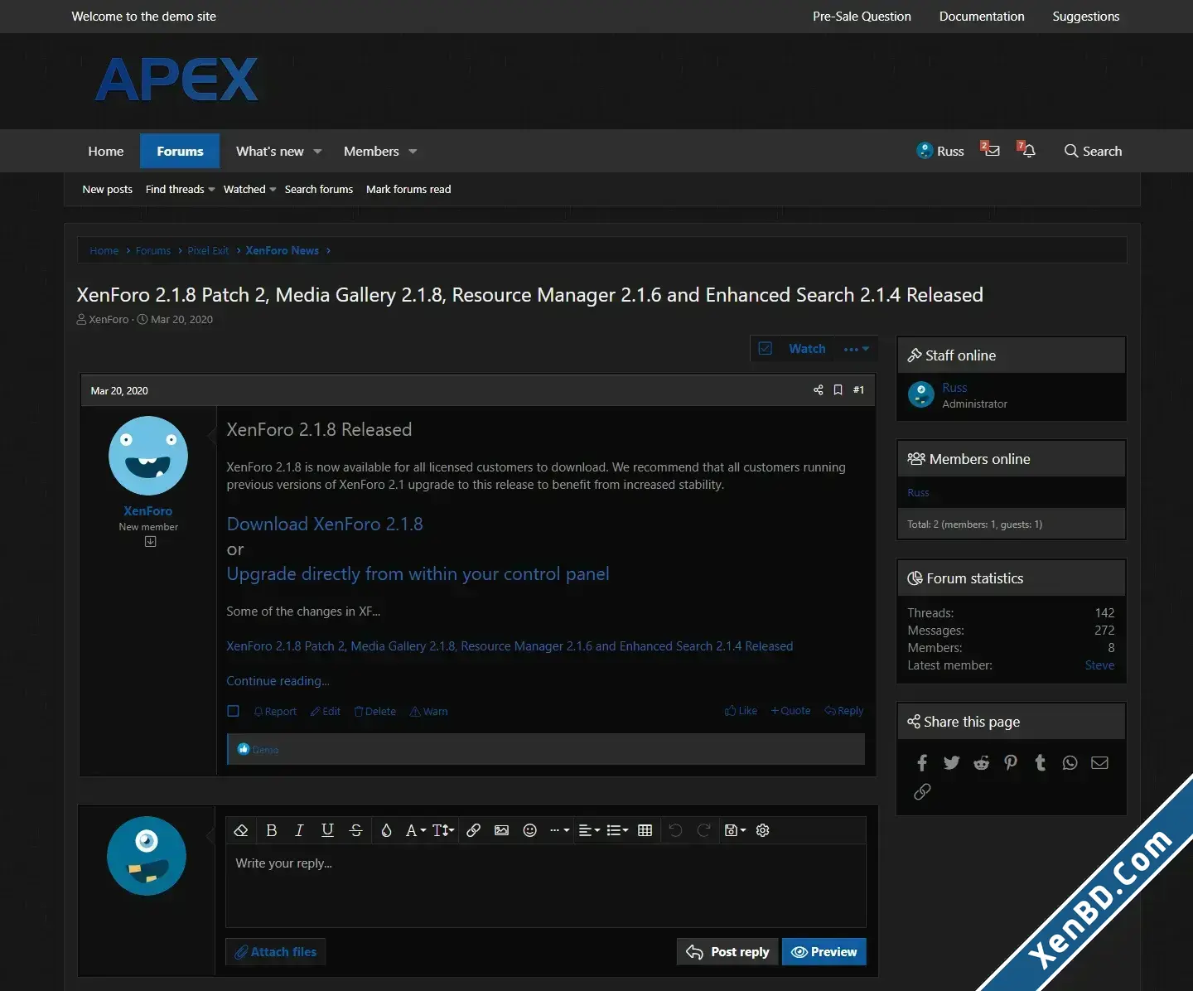Screen dimensions: 1193x991
Task: Open New posts sub-navigation link
Action: click(108, 189)
